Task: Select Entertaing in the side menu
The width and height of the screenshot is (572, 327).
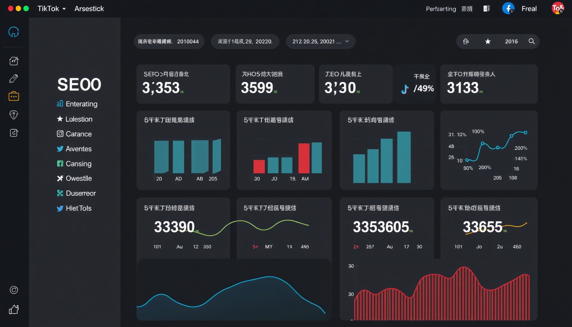Action: point(81,104)
